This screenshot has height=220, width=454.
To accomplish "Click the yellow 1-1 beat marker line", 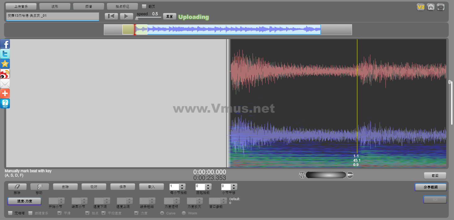I will (x=357, y=96).
